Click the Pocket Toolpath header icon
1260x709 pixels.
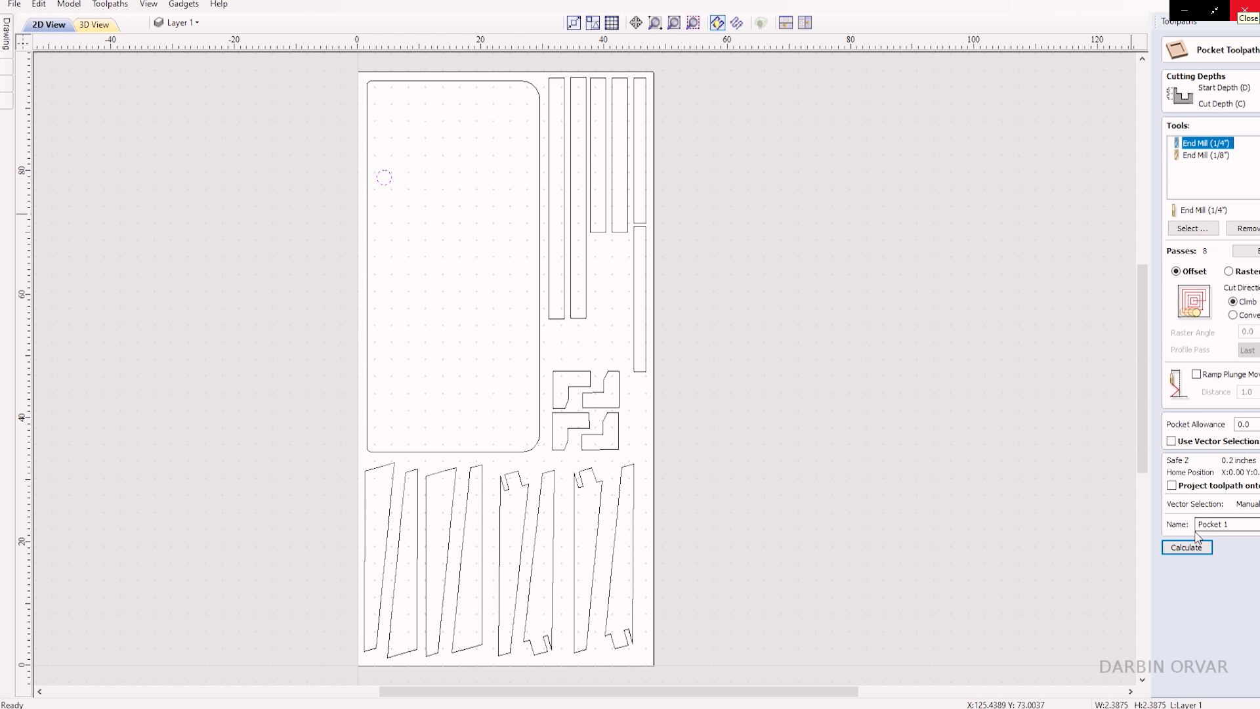pos(1177,50)
